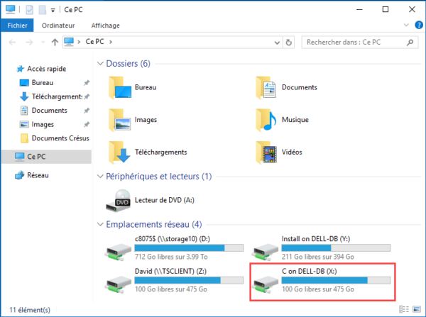Click the New folder quick access icon

click(x=42, y=10)
